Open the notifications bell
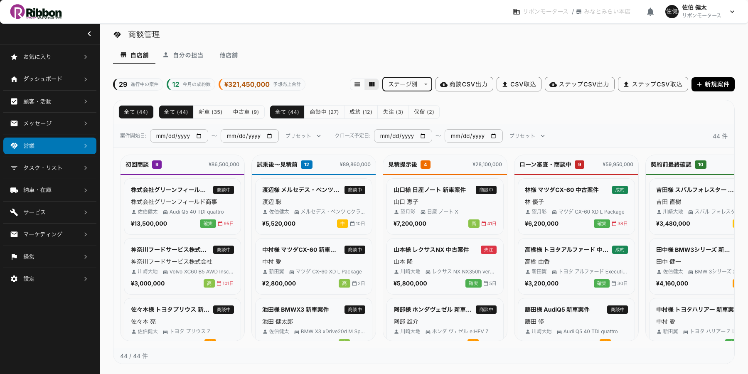 (650, 12)
